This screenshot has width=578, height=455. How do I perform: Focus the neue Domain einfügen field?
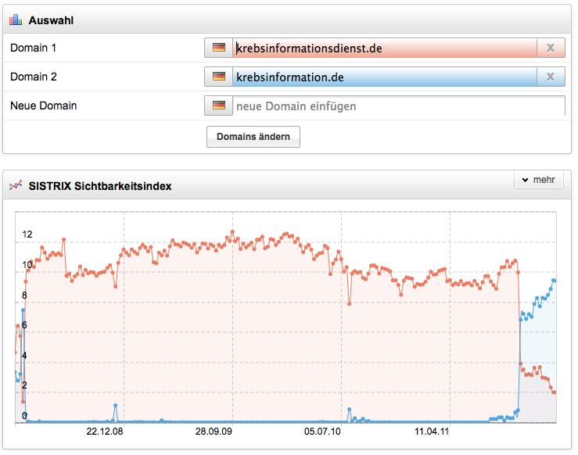[x=398, y=106]
